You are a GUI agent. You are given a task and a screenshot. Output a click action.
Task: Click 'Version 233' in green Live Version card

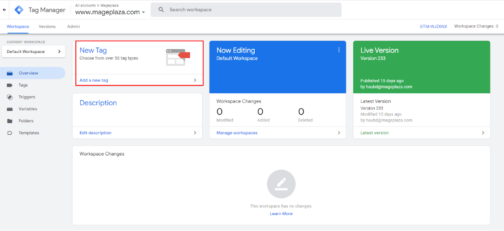pyautogui.click(x=373, y=58)
